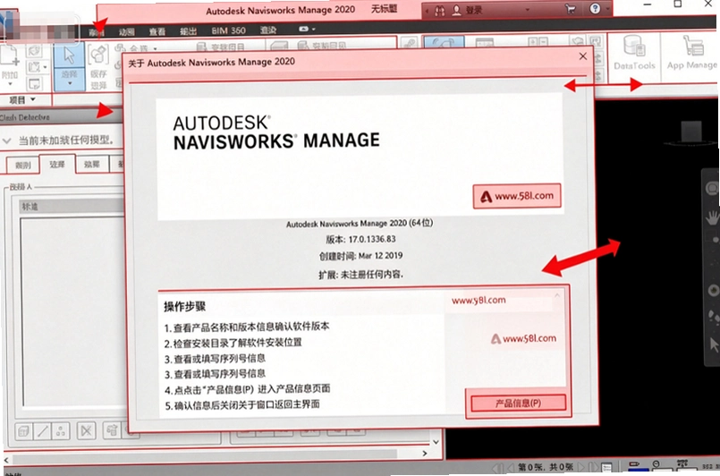Open the sign-in account dropdown arrow
Image resolution: width=720 pixels, height=476 pixels.
[527, 10]
